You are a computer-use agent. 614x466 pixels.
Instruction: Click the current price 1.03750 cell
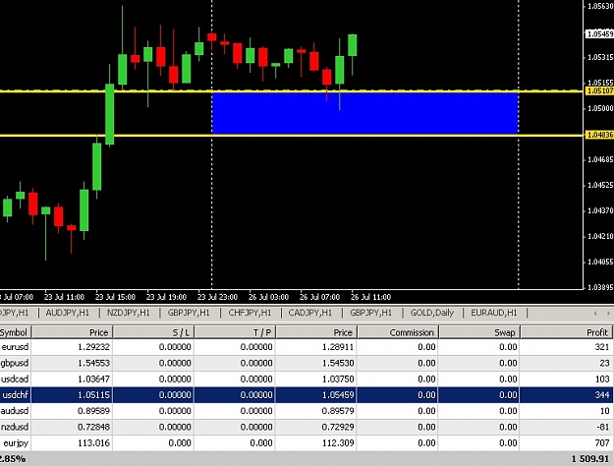(338, 379)
